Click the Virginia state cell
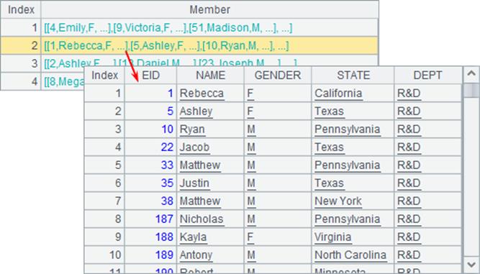The height and width of the screenshot is (274, 480). pos(353,237)
